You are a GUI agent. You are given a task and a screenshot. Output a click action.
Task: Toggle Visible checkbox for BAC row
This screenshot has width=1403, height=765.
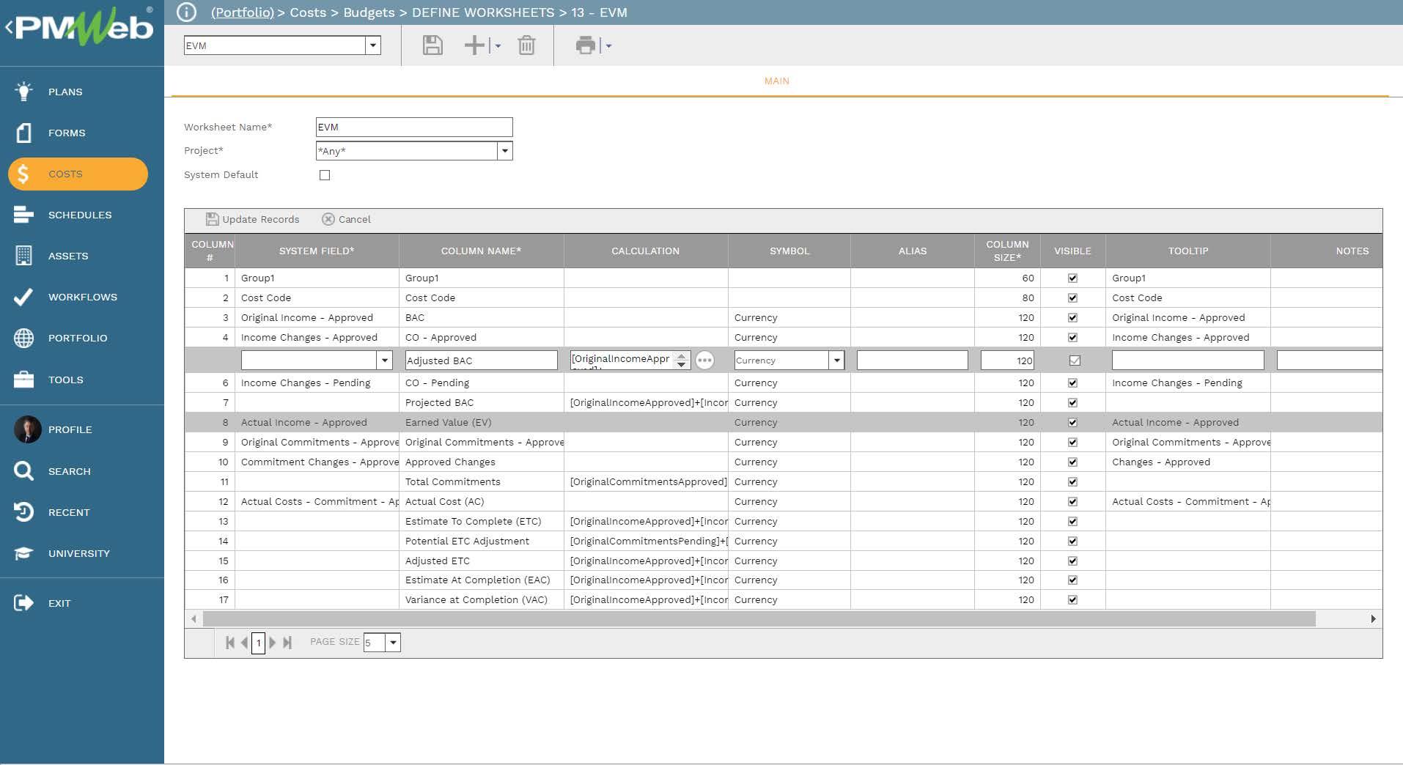click(x=1073, y=318)
